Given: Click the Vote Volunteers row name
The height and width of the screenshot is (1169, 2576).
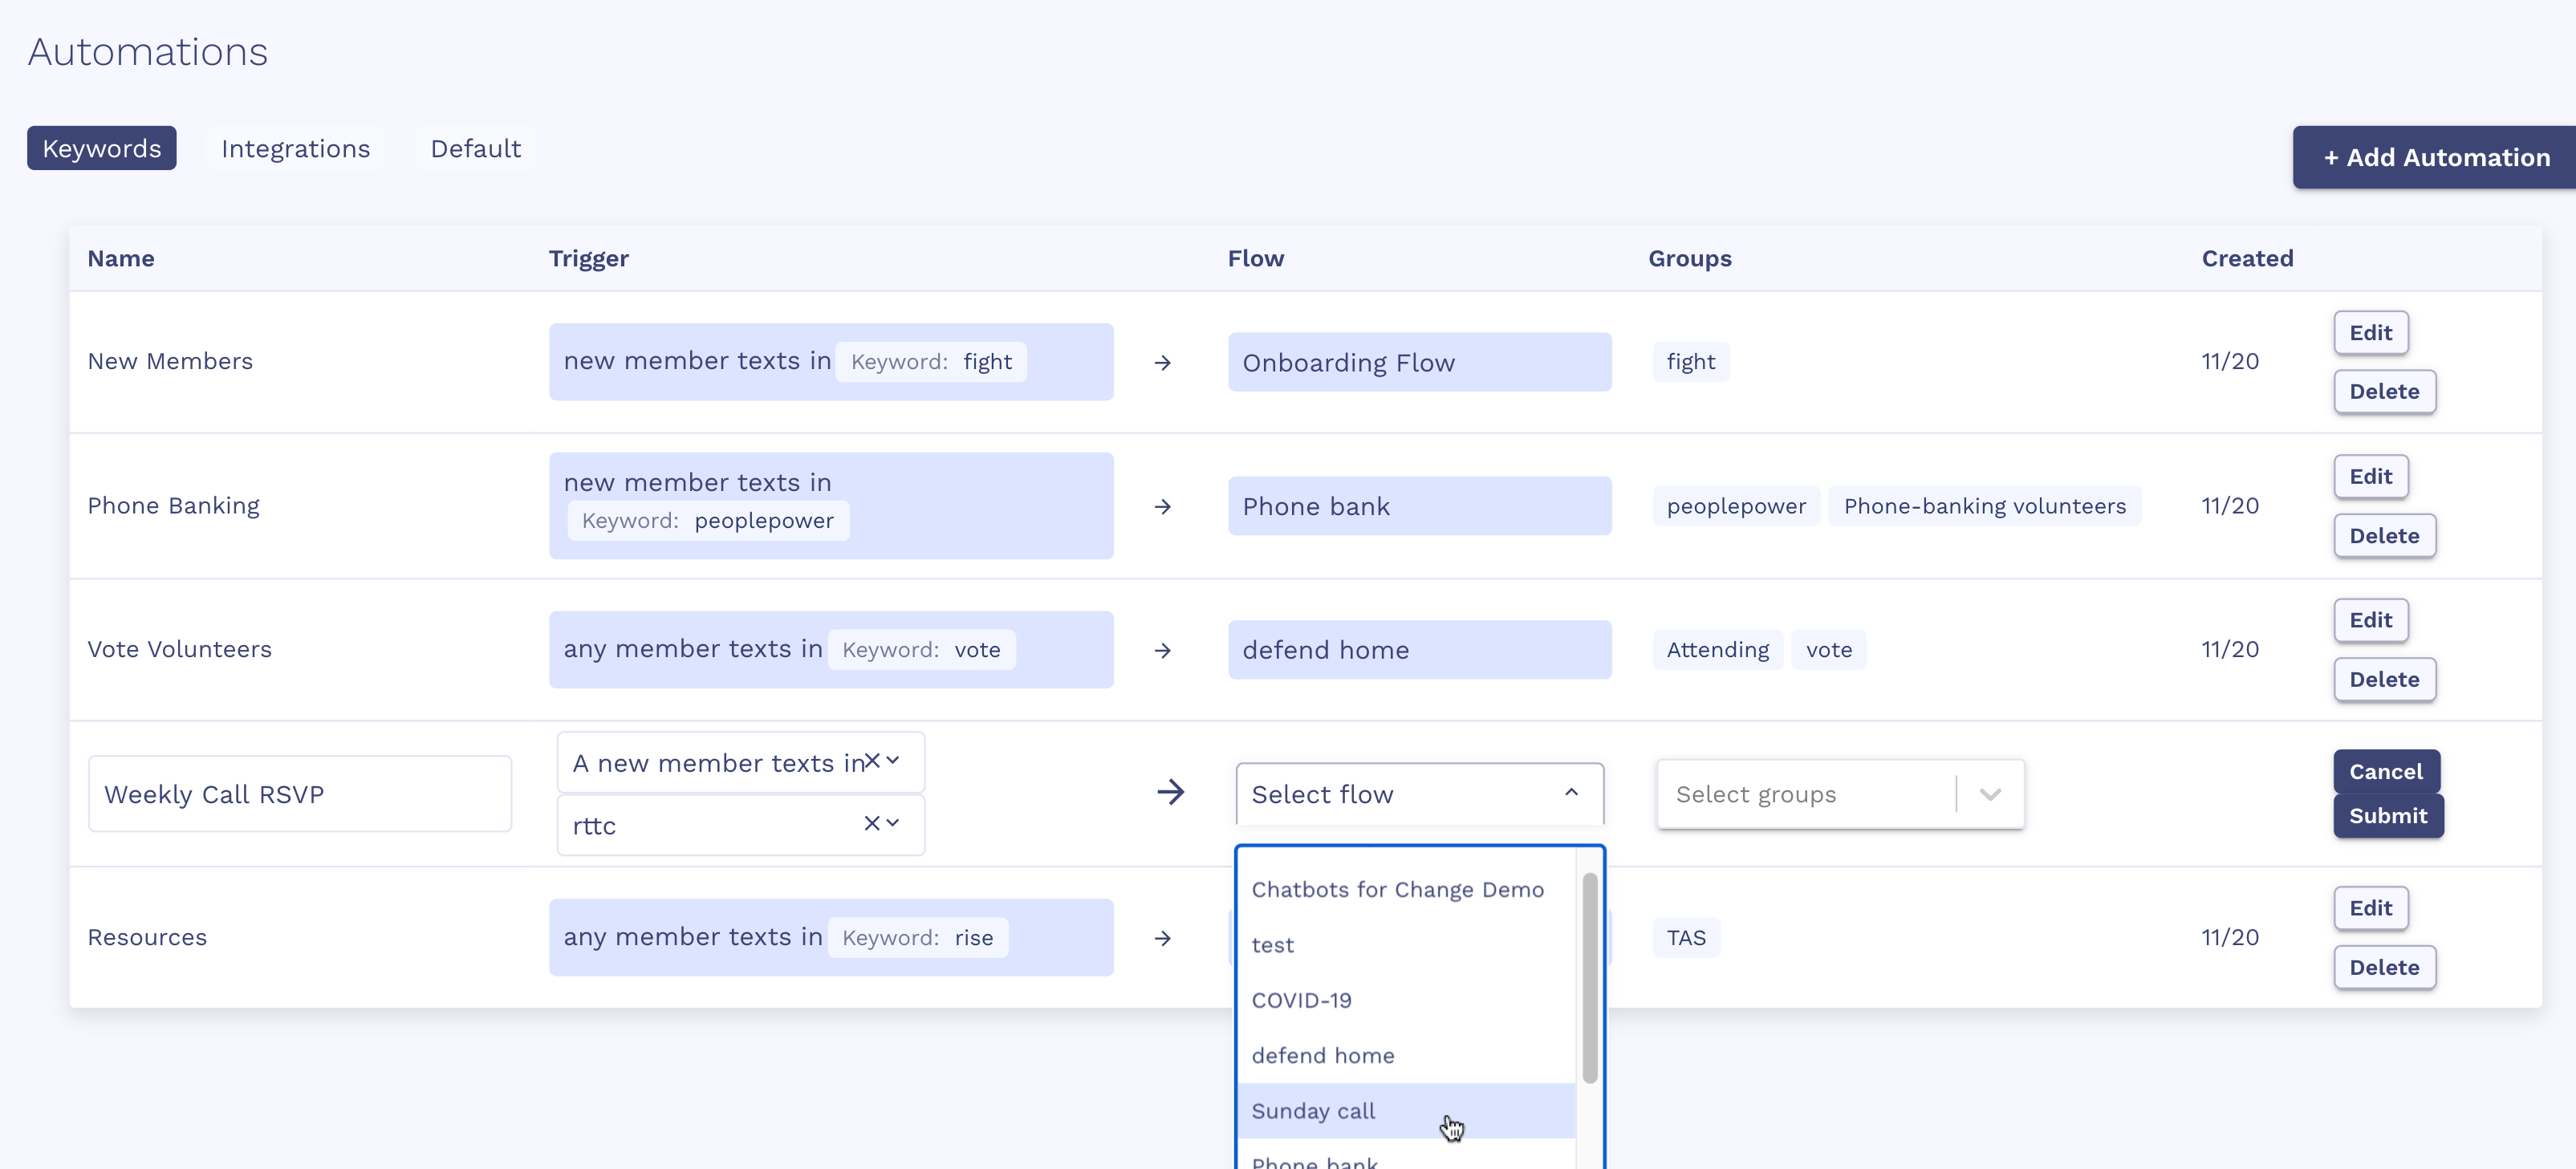Looking at the screenshot, I should 179,649.
